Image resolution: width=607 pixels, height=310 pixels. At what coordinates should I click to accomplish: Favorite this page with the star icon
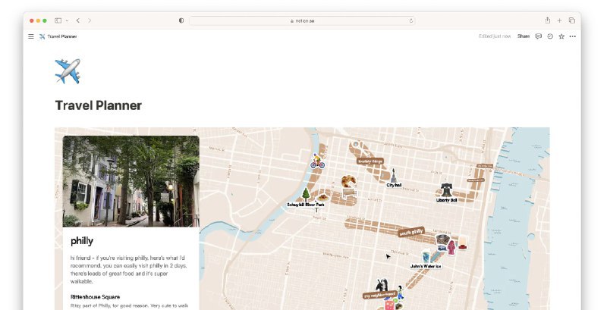[x=561, y=36]
